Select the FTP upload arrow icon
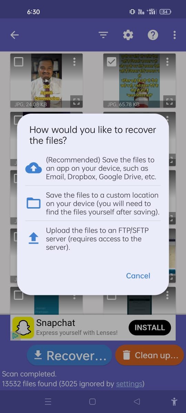The image size is (186, 413). click(x=33, y=238)
